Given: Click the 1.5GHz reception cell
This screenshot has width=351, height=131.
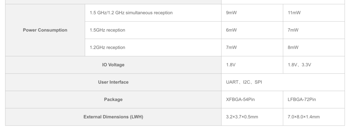Looking at the screenshot, I should (x=153, y=30).
